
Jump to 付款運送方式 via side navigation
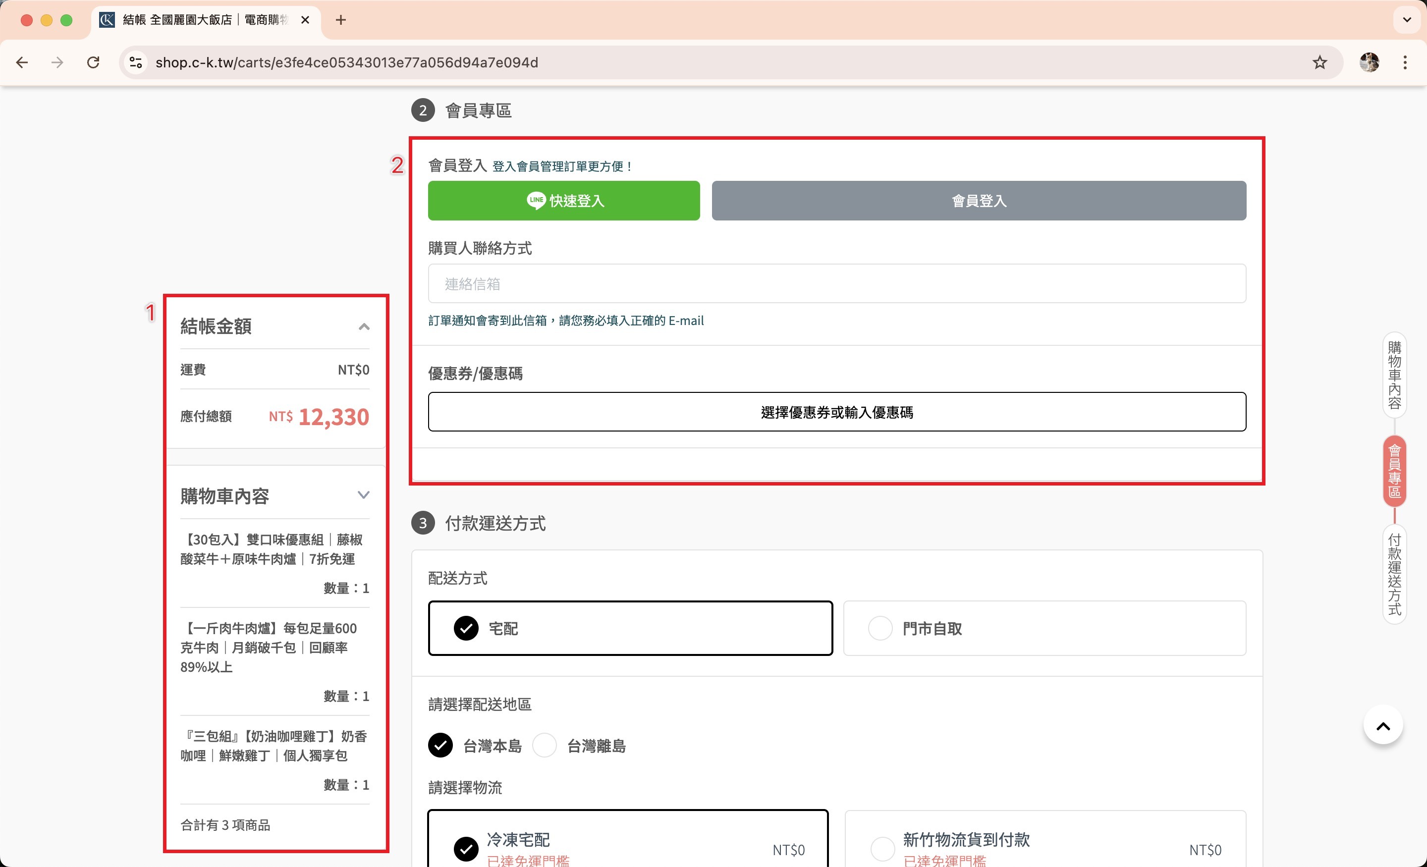[1394, 575]
